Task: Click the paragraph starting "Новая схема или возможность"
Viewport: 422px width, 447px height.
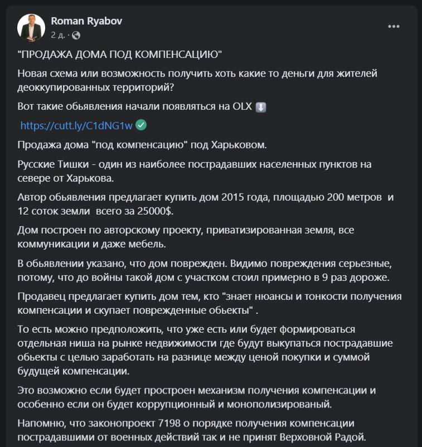Action: pyautogui.click(x=198, y=81)
